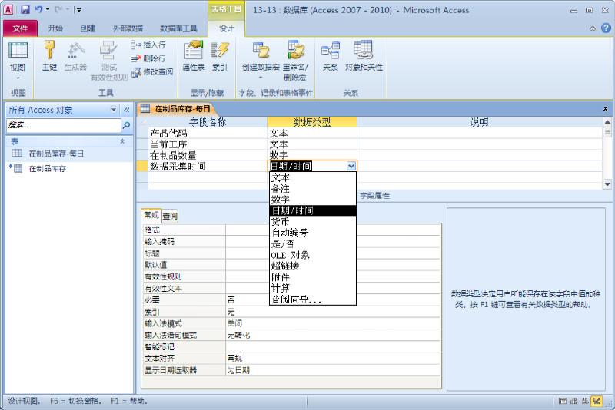This screenshot has height=410, width=615.
Task: Switch to the 创建 ribbon tab
Action: tap(88, 28)
